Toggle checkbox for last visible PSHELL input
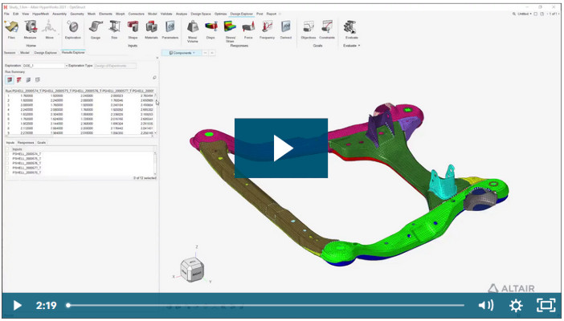 click(x=8, y=173)
